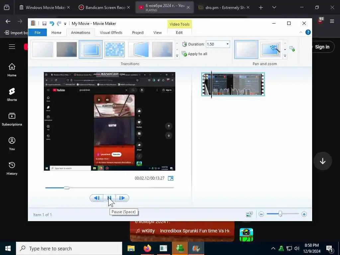Open the YouTube guide hamburger menu

click(x=12, y=46)
